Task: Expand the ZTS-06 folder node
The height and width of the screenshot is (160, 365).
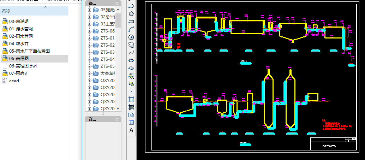Action: [89, 31]
